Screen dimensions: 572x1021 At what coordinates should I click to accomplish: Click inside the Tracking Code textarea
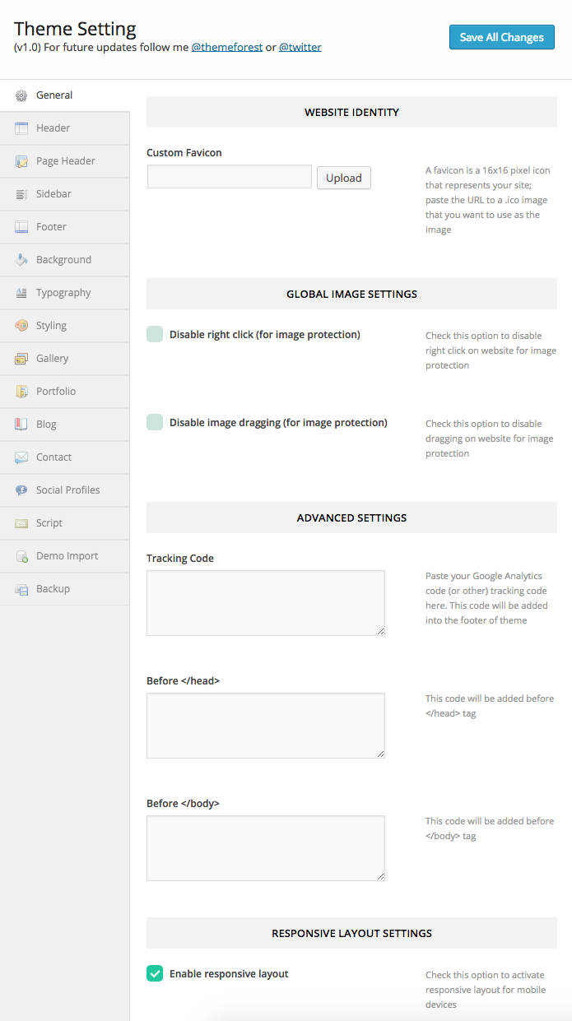tap(265, 603)
